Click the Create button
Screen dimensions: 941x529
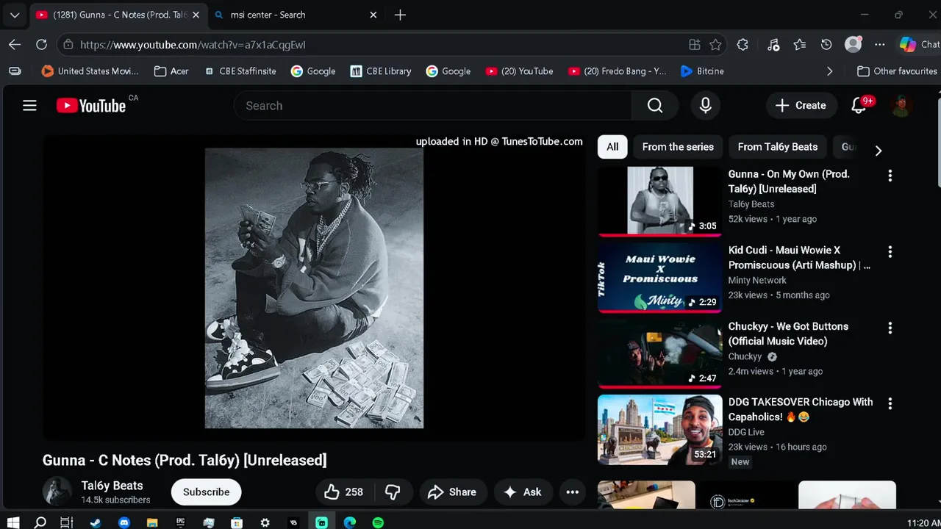(801, 106)
